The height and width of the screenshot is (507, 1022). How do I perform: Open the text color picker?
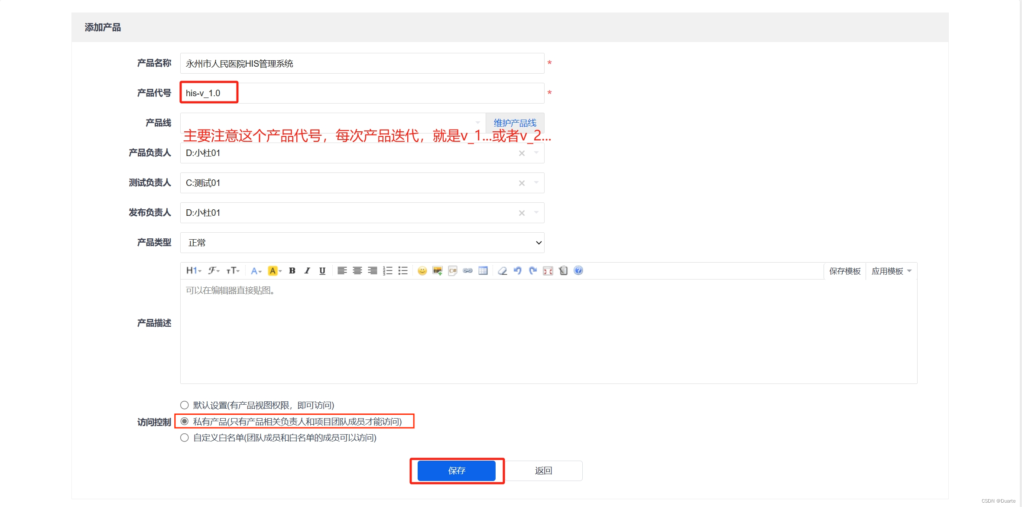coord(256,271)
